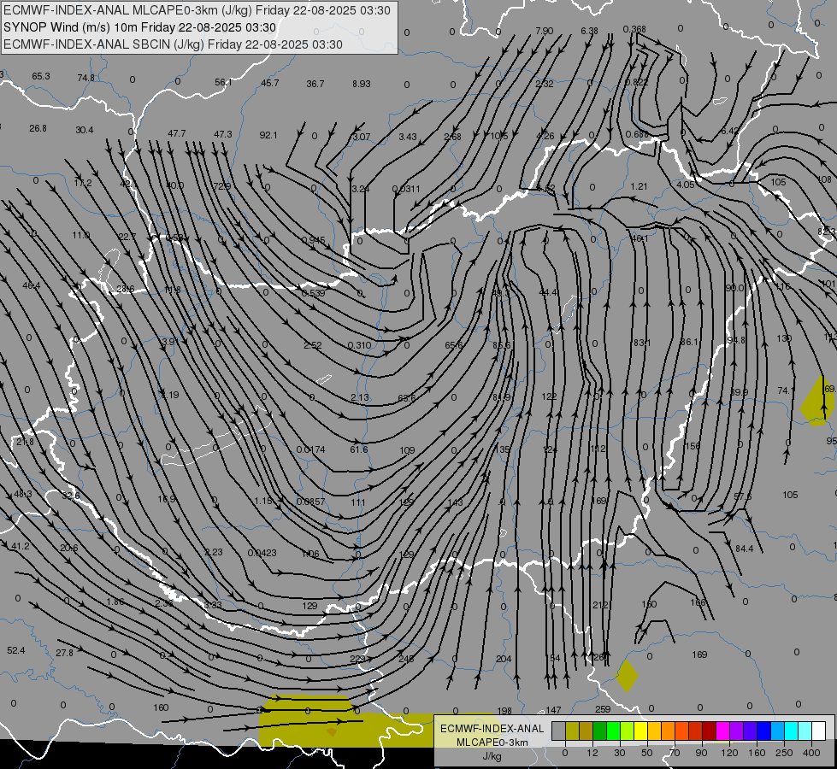Select the map value '56.1'
Viewport: 837px width, 769px height.
pos(224,82)
